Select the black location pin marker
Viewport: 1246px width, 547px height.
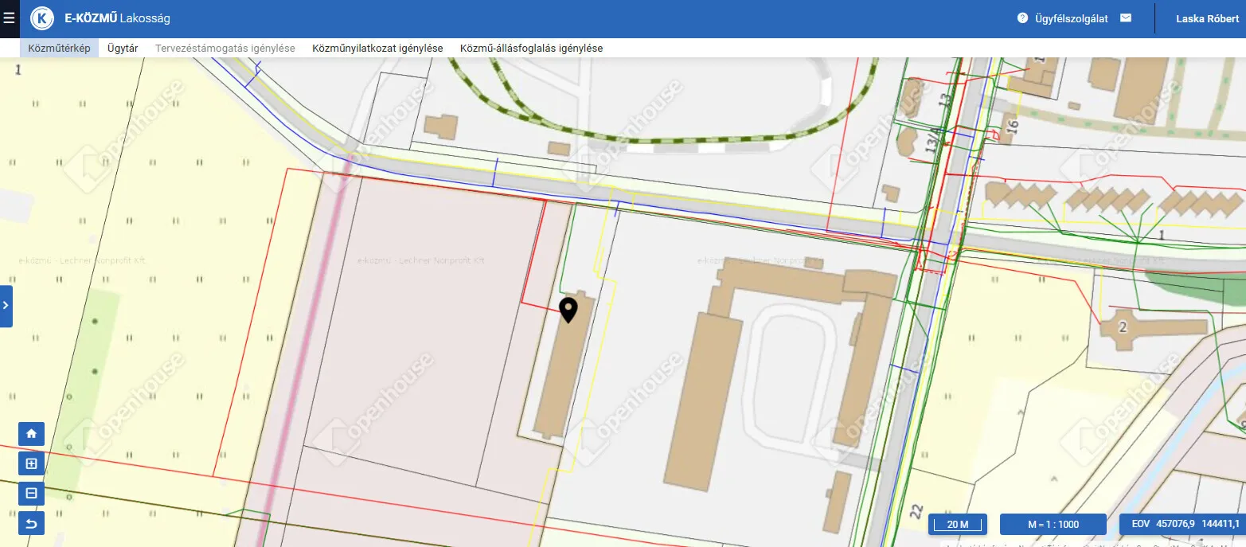[568, 311]
